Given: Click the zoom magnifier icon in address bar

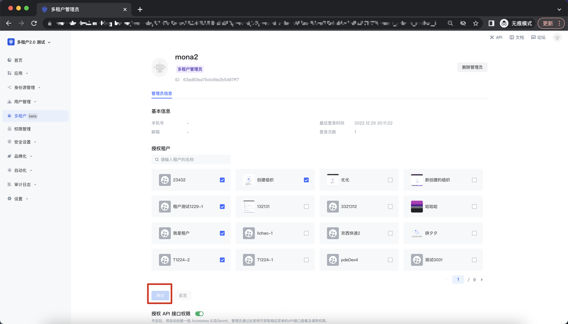Looking at the screenshot, I should click(x=450, y=23).
